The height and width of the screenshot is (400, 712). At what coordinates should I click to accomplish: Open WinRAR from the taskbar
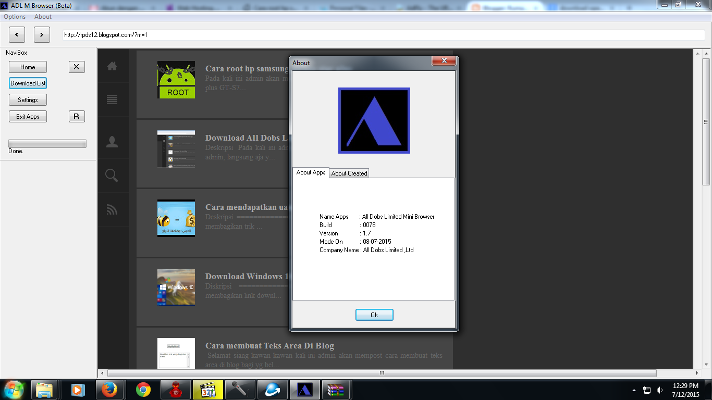(x=336, y=390)
